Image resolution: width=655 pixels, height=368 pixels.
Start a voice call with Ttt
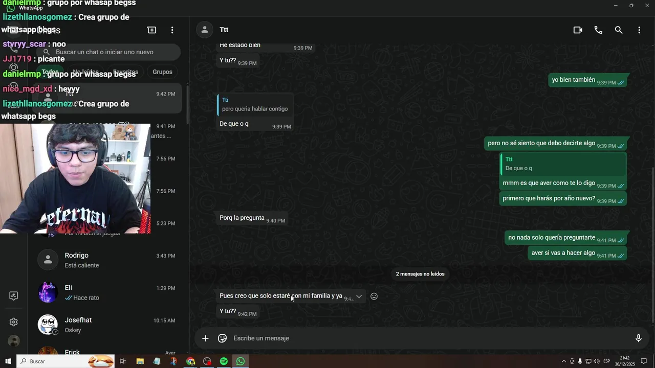coord(598,30)
